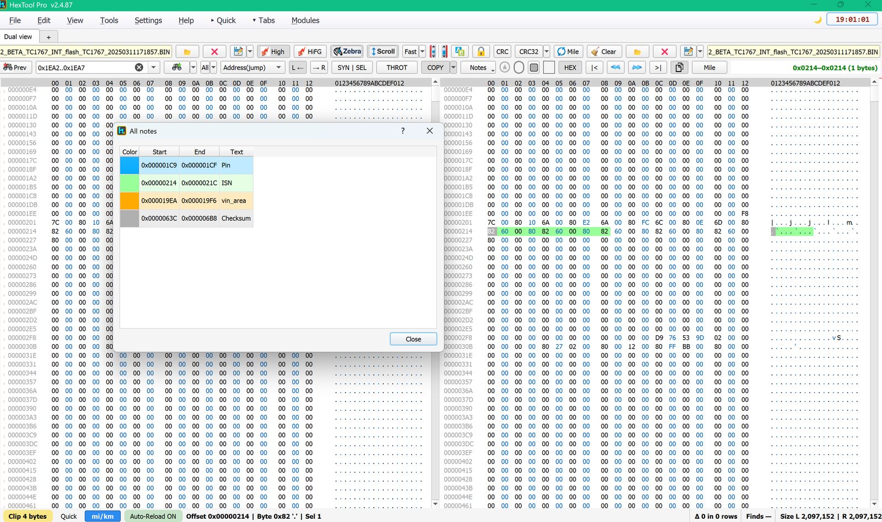Toggle dark mode moon icon

(818, 20)
